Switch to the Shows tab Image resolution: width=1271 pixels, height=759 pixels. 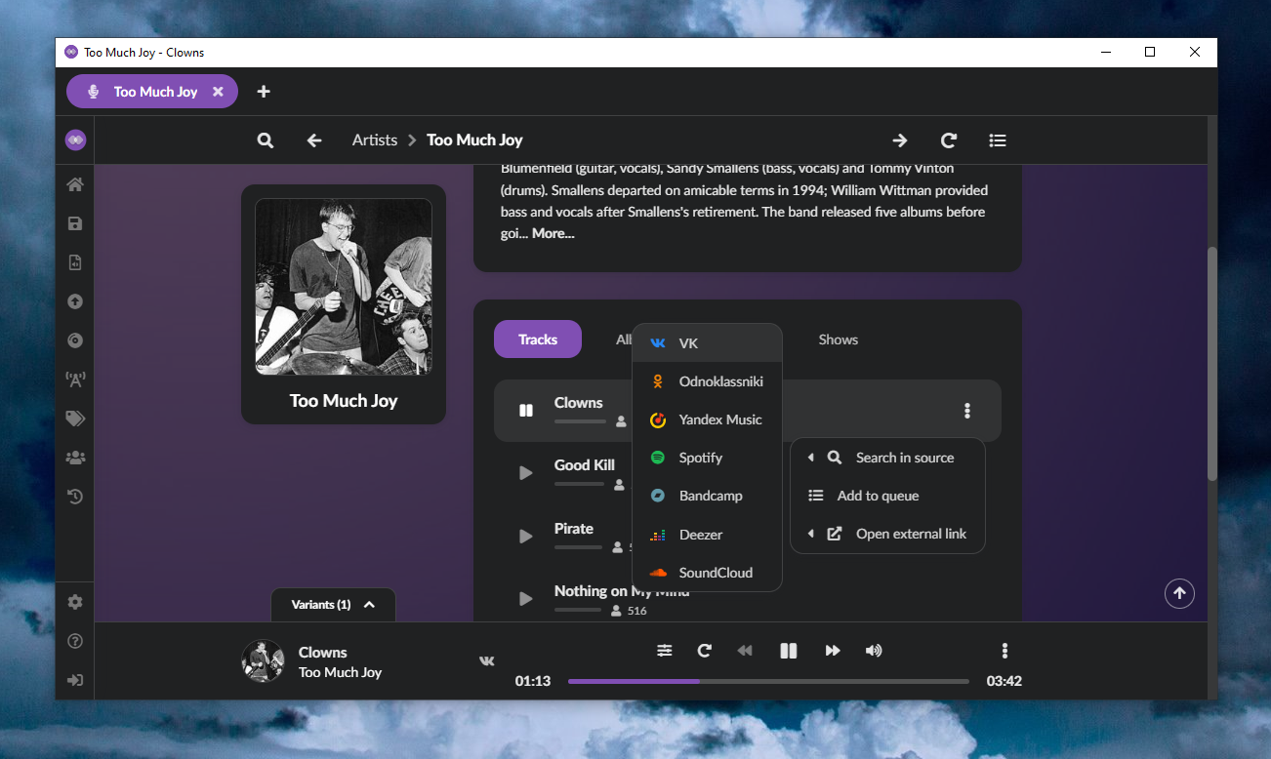838,340
